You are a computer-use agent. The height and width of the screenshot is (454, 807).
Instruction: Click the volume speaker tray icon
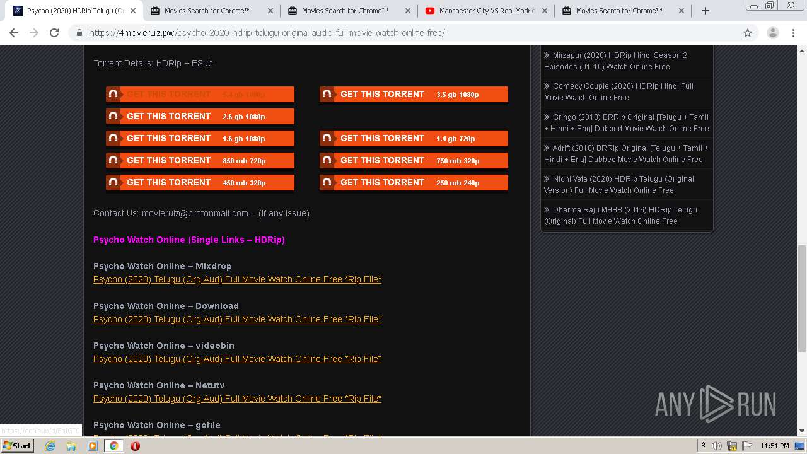(716, 446)
